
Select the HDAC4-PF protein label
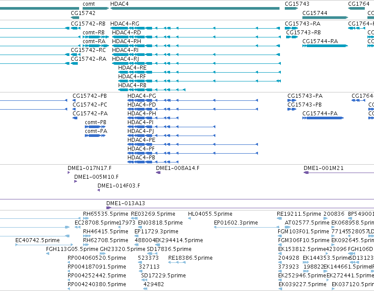(141, 149)
